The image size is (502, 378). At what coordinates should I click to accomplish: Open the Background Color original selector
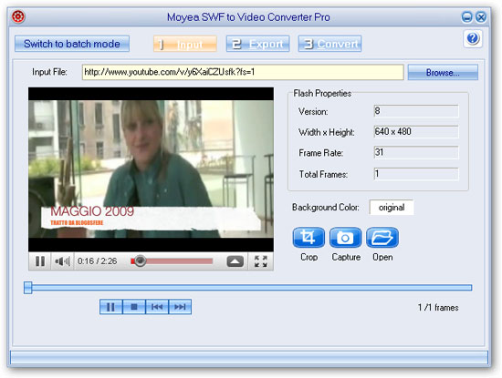pyautogui.click(x=392, y=208)
